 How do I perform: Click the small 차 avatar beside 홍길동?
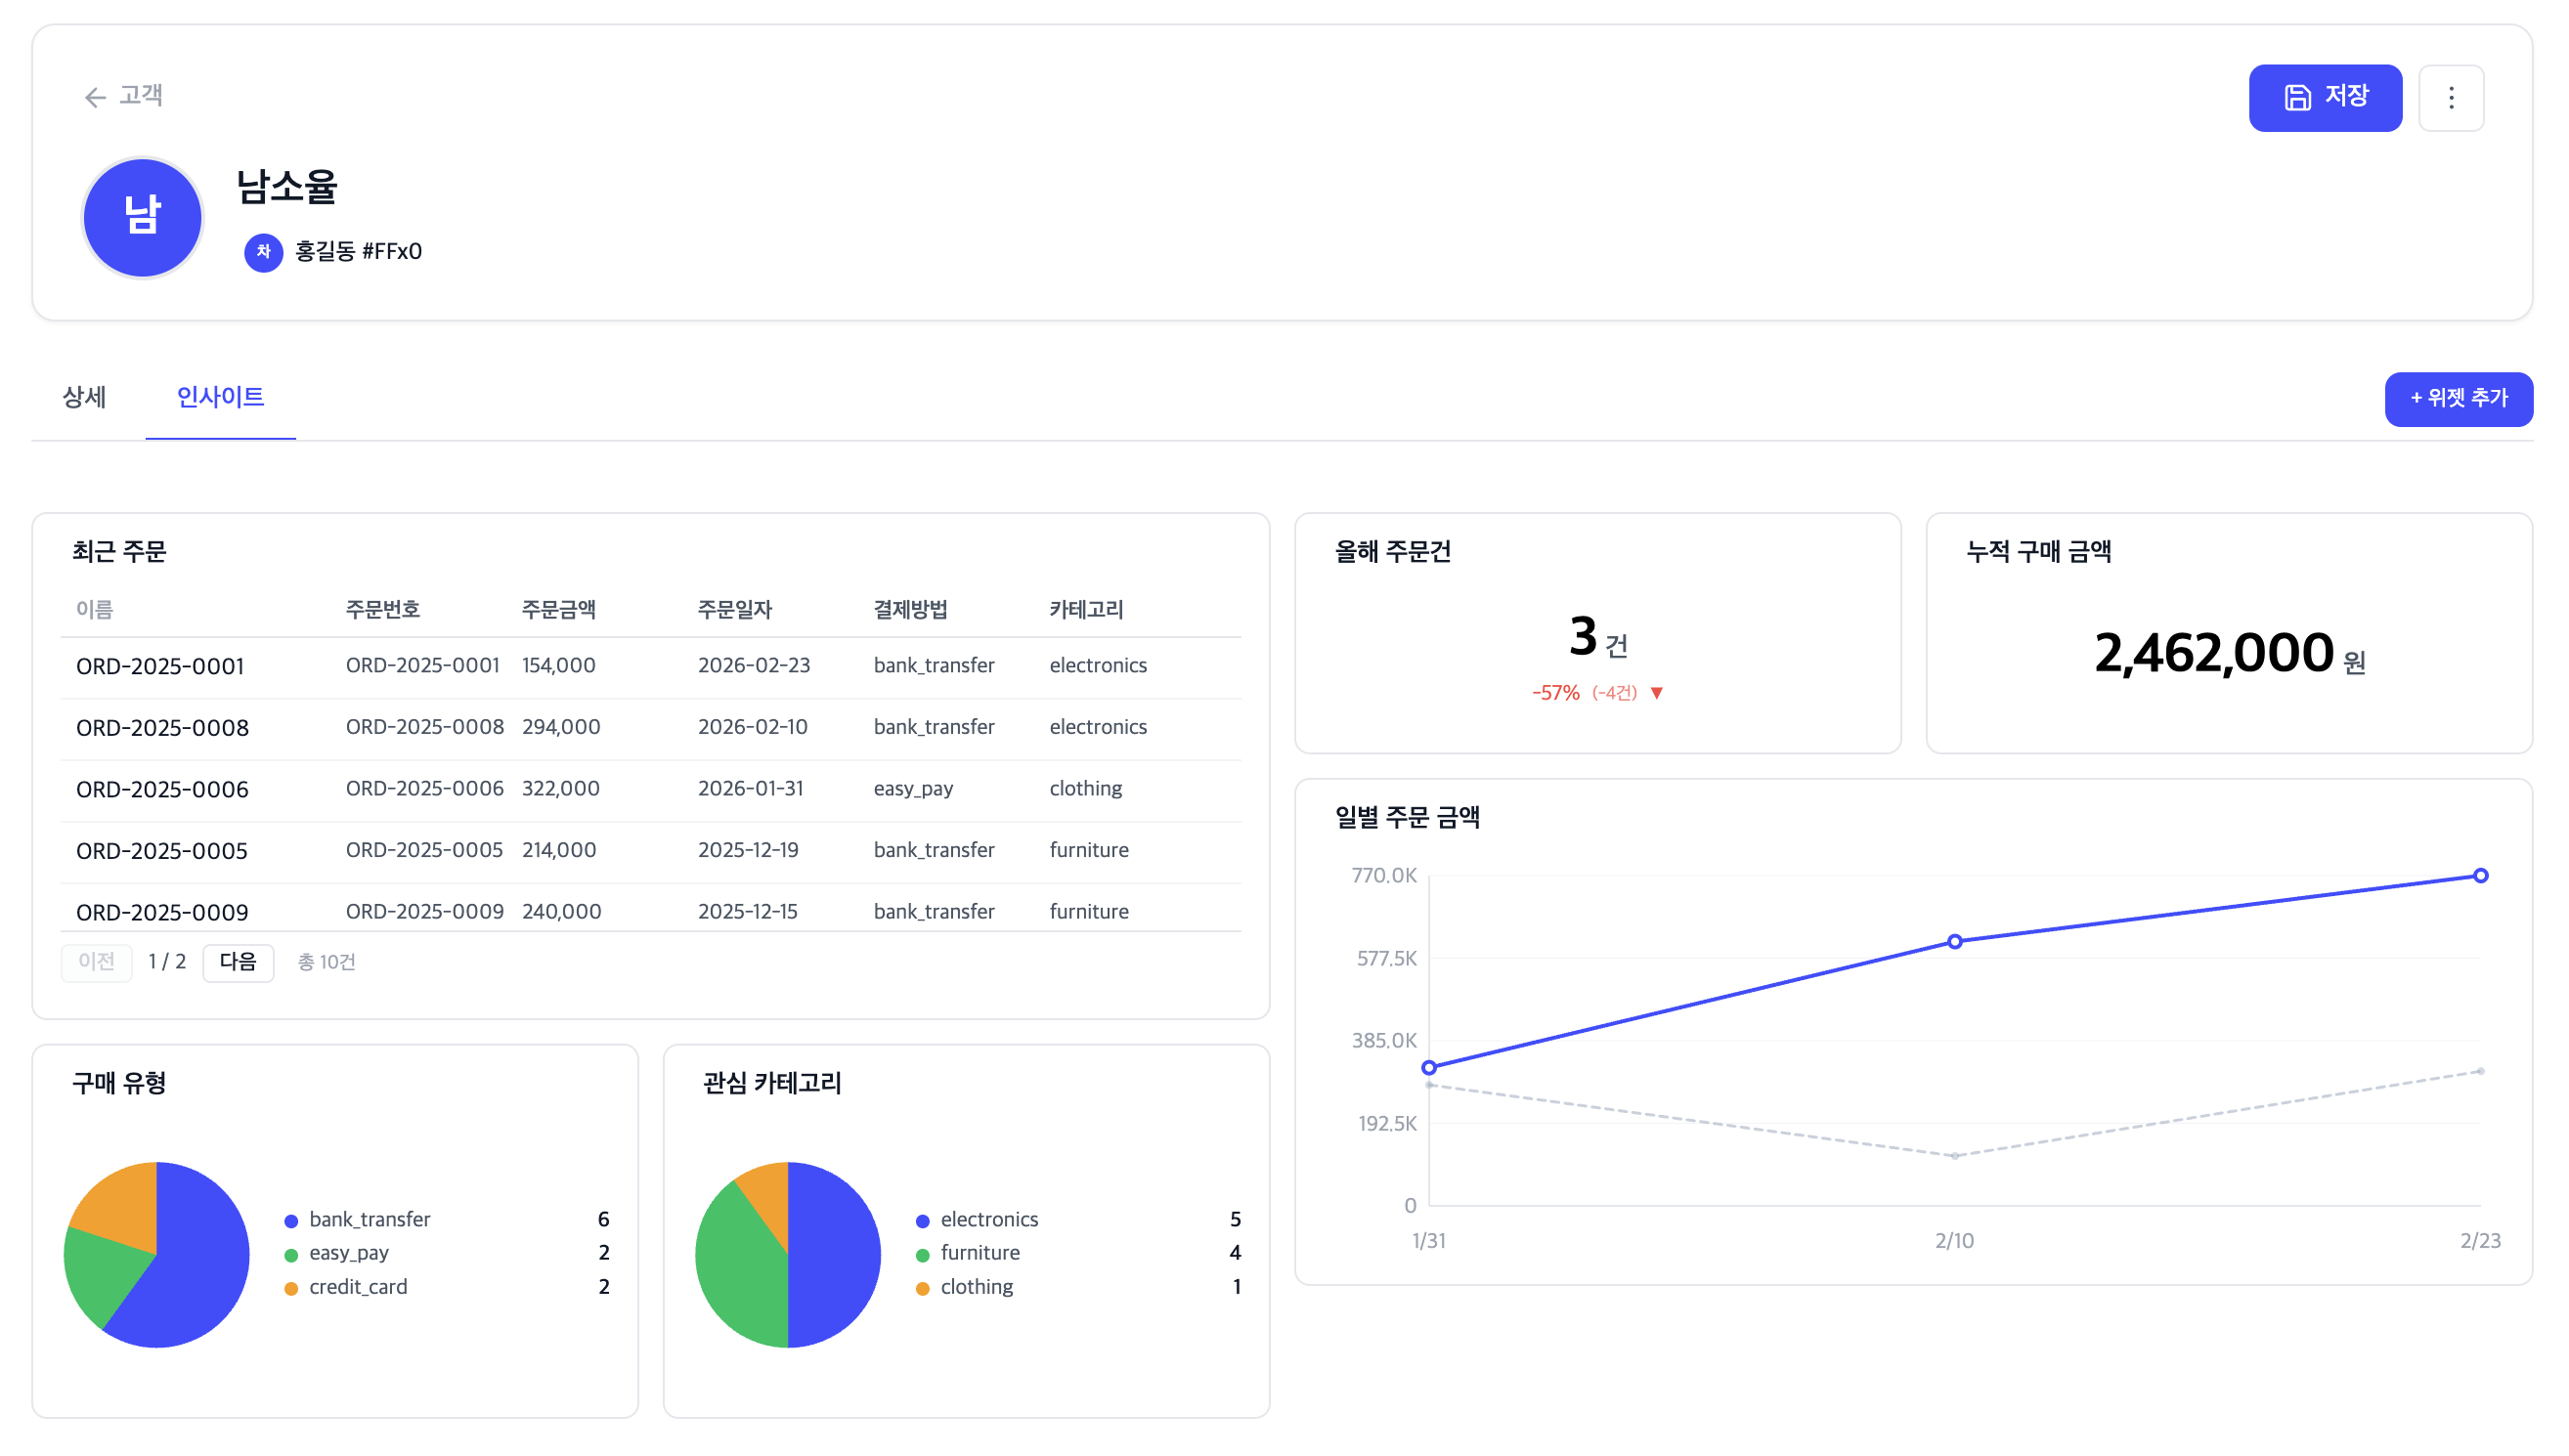point(263,251)
